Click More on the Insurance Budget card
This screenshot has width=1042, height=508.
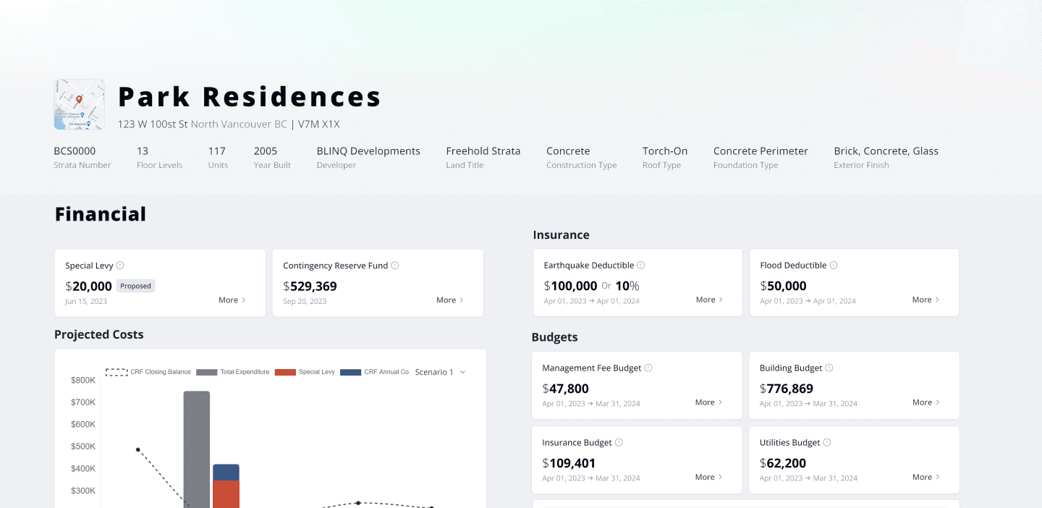[709, 477]
